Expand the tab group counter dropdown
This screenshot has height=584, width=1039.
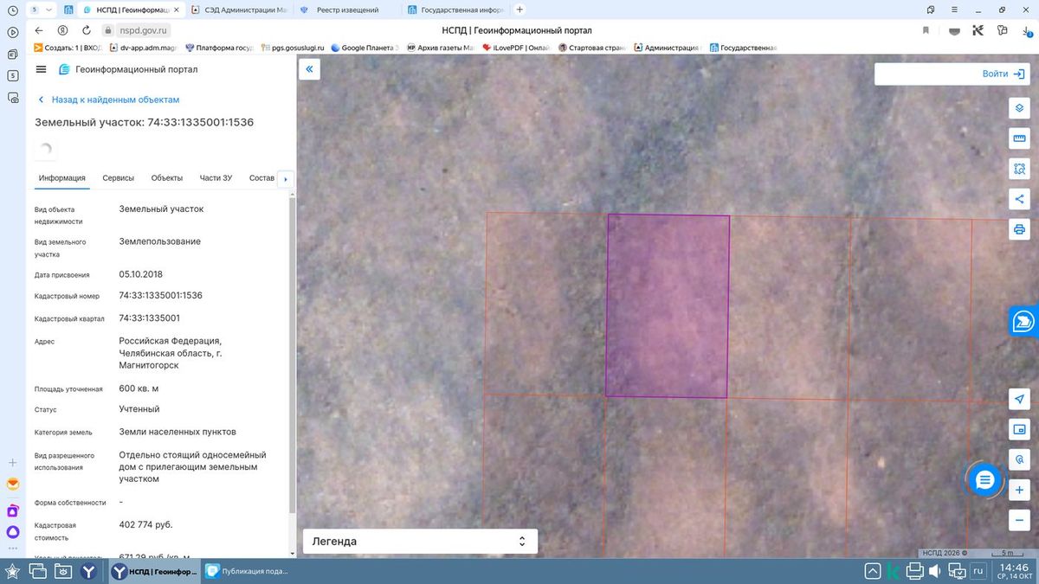pos(40,10)
